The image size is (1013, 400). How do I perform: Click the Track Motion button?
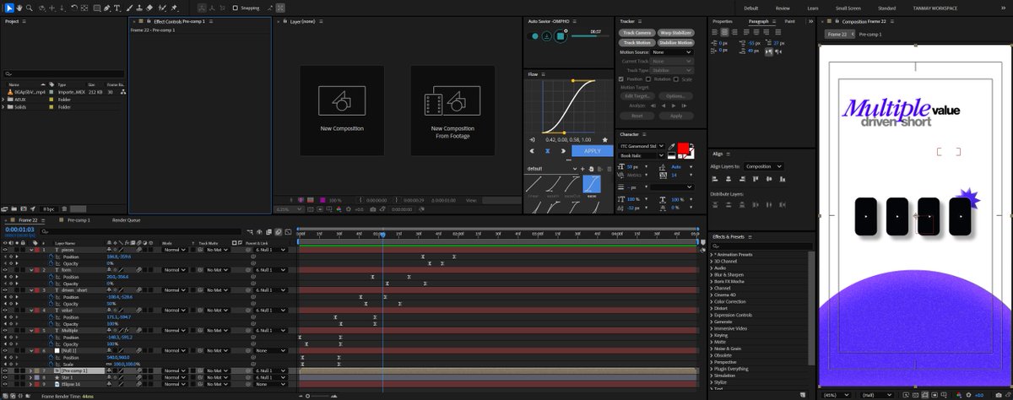click(x=637, y=42)
